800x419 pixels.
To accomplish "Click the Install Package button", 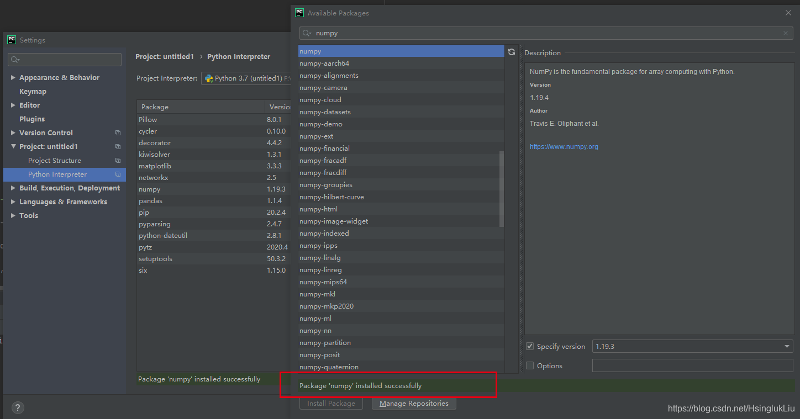I will [x=331, y=404].
